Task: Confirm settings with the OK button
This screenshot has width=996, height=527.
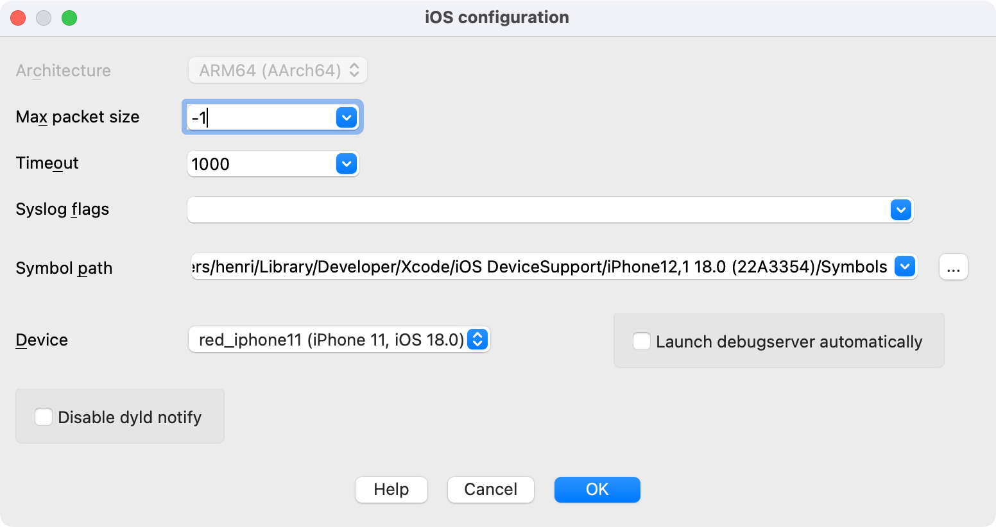Action: click(597, 489)
